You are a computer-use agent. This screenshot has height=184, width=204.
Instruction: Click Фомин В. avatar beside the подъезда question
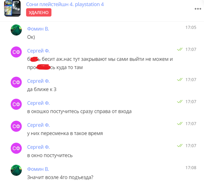point(16,170)
